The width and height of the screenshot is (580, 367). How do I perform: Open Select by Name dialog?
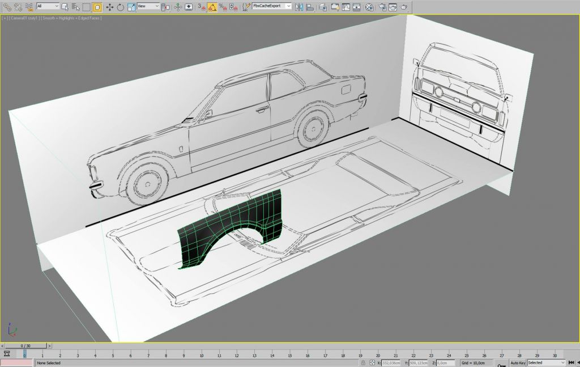tap(75, 7)
